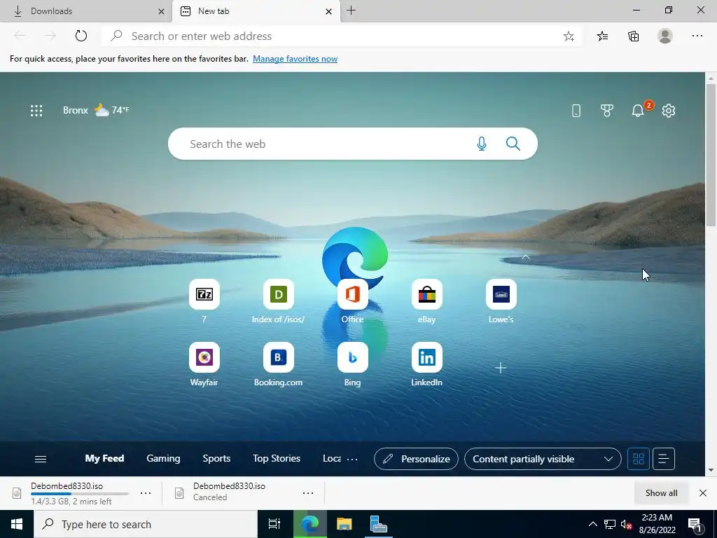Open more feed categories ellipsis

coord(352,459)
